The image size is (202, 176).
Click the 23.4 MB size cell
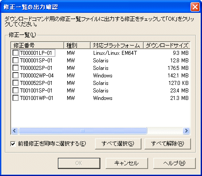[179, 91]
